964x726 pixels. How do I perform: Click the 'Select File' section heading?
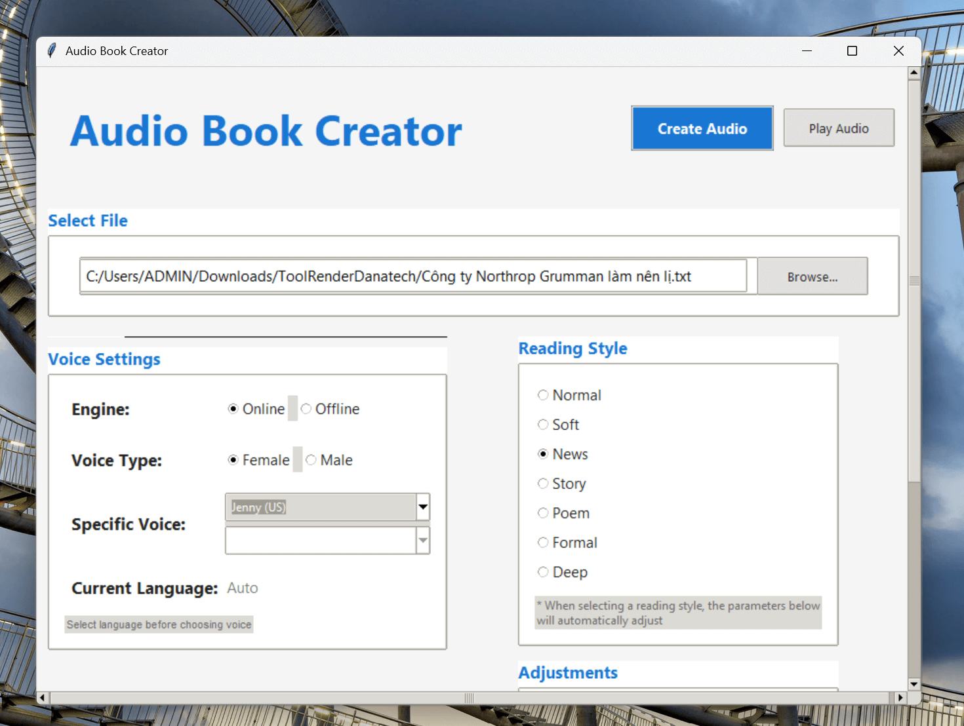coord(88,220)
